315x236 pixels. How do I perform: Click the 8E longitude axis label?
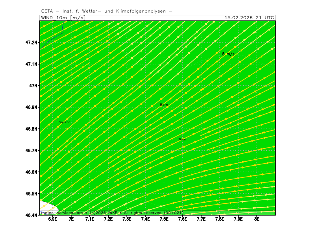[x=257, y=219]
